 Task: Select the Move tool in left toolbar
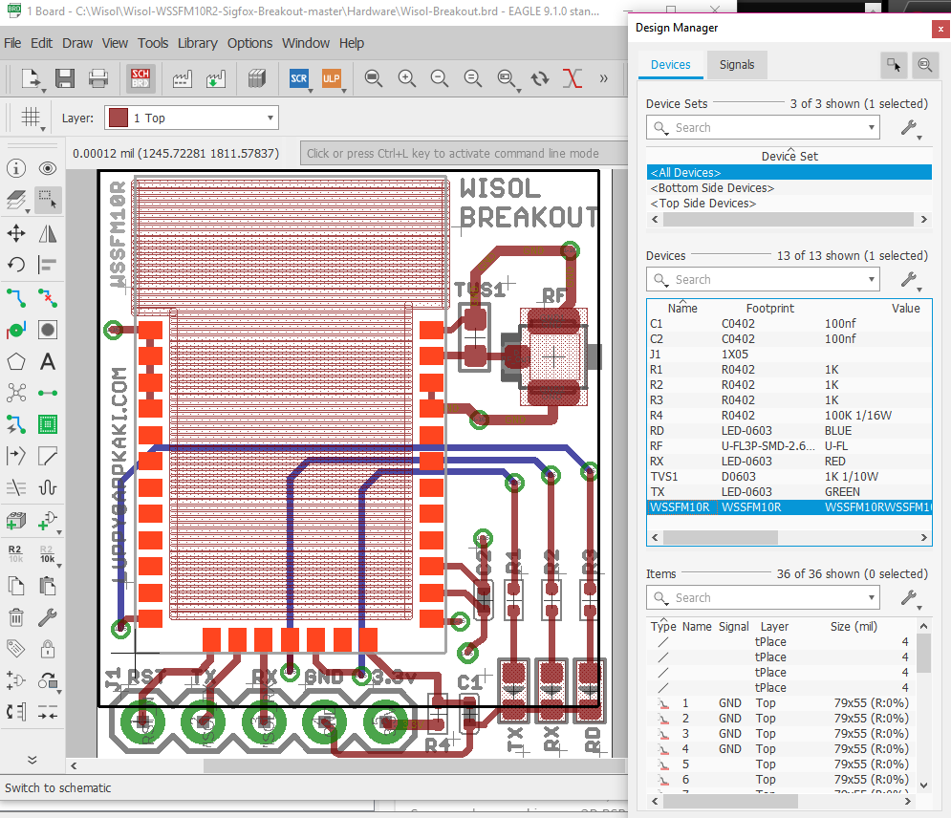[16, 233]
